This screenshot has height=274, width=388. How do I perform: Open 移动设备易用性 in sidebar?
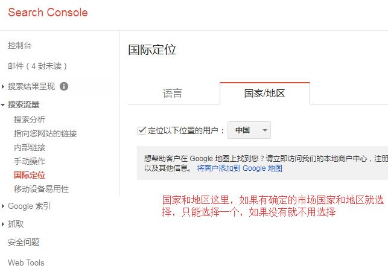point(41,189)
